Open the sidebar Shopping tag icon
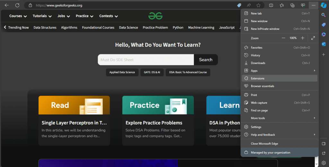This screenshot has width=329, height=167. pyautogui.click(x=324, y=25)
